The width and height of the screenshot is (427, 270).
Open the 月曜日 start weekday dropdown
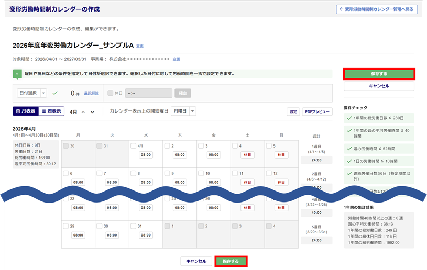click(193, 111)
